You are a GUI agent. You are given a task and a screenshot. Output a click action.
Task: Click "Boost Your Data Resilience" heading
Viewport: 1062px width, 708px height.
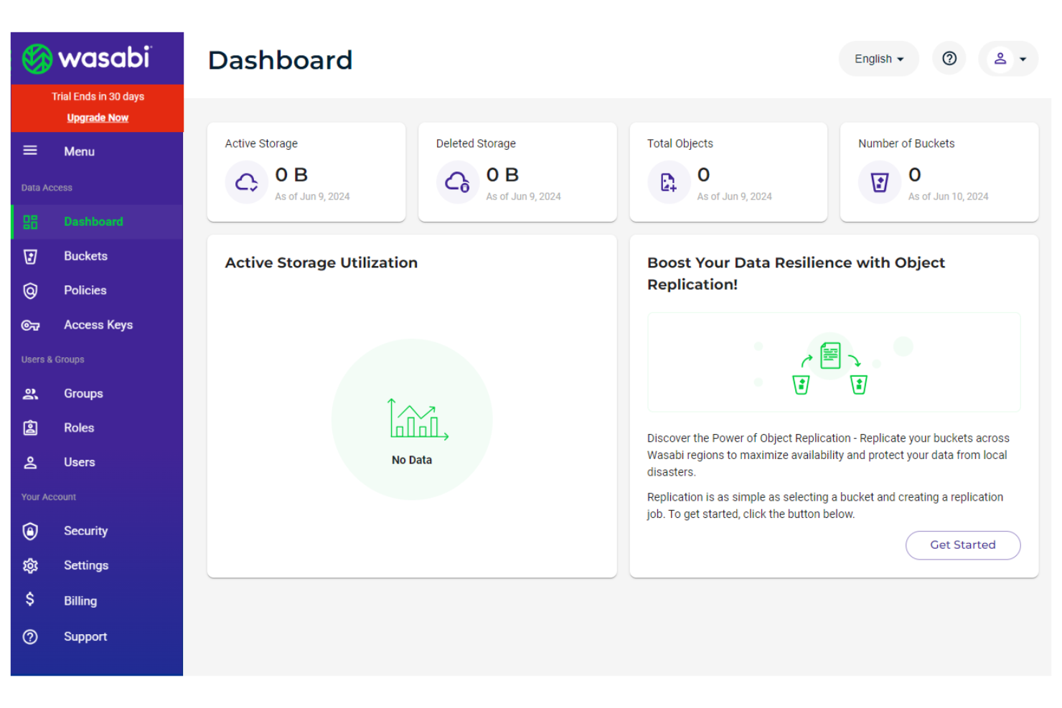click(x=796, y=273)
